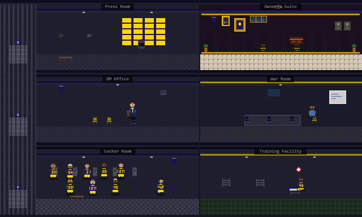362x217 pixels.
Task: Click the left camera in Press Room
Action: [x=61, y=36]
